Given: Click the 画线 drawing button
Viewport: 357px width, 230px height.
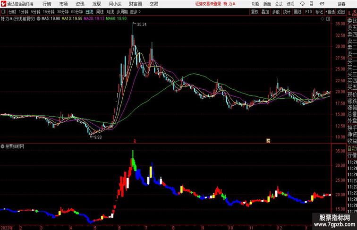Looking at the screenshot, I should coord(297,12).
